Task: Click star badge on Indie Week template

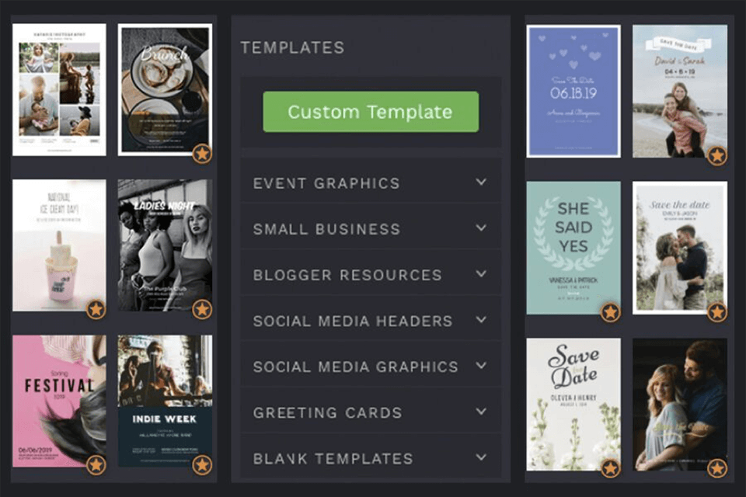Action: (202, 465)
